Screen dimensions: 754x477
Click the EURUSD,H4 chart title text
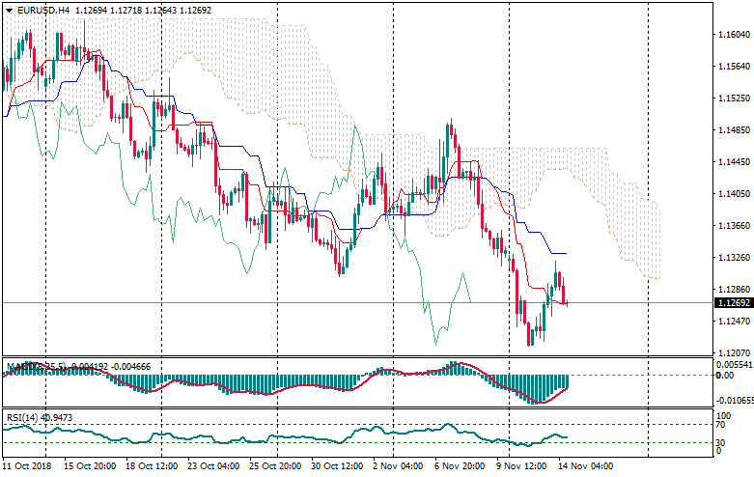[x=43, y=10]
